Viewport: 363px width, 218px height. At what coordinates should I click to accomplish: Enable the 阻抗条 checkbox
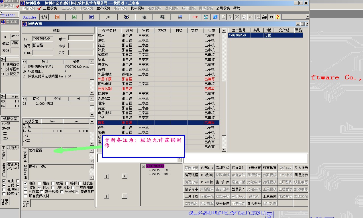point(80,184)
